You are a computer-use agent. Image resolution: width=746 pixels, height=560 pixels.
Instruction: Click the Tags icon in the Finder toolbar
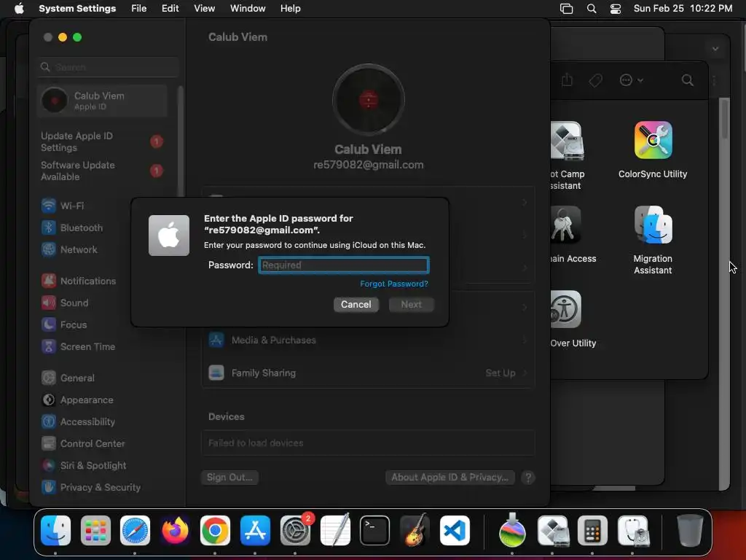tap(595, 80)
